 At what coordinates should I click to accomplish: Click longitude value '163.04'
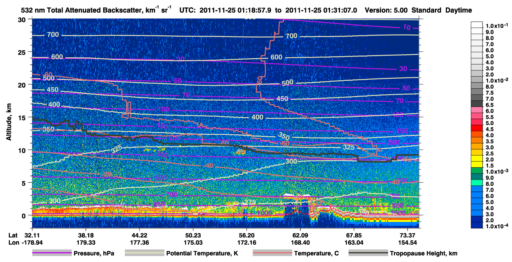pos(354,242)
